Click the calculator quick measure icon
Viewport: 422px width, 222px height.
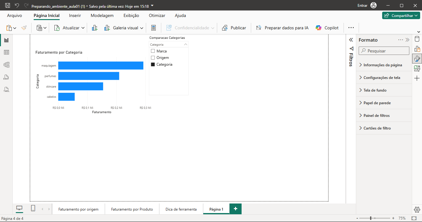coord(154,28)
